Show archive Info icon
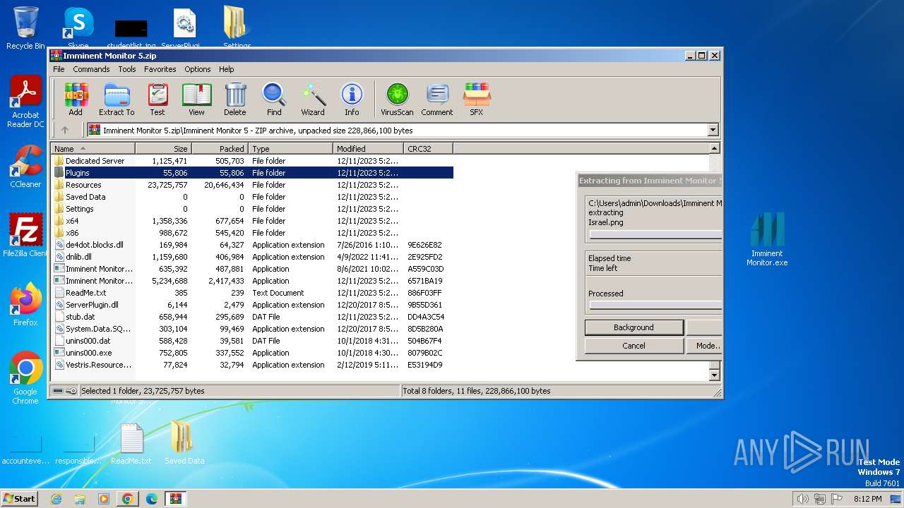Screen dimensions: 904x508 pyautogui.click(x=352, y=99)
